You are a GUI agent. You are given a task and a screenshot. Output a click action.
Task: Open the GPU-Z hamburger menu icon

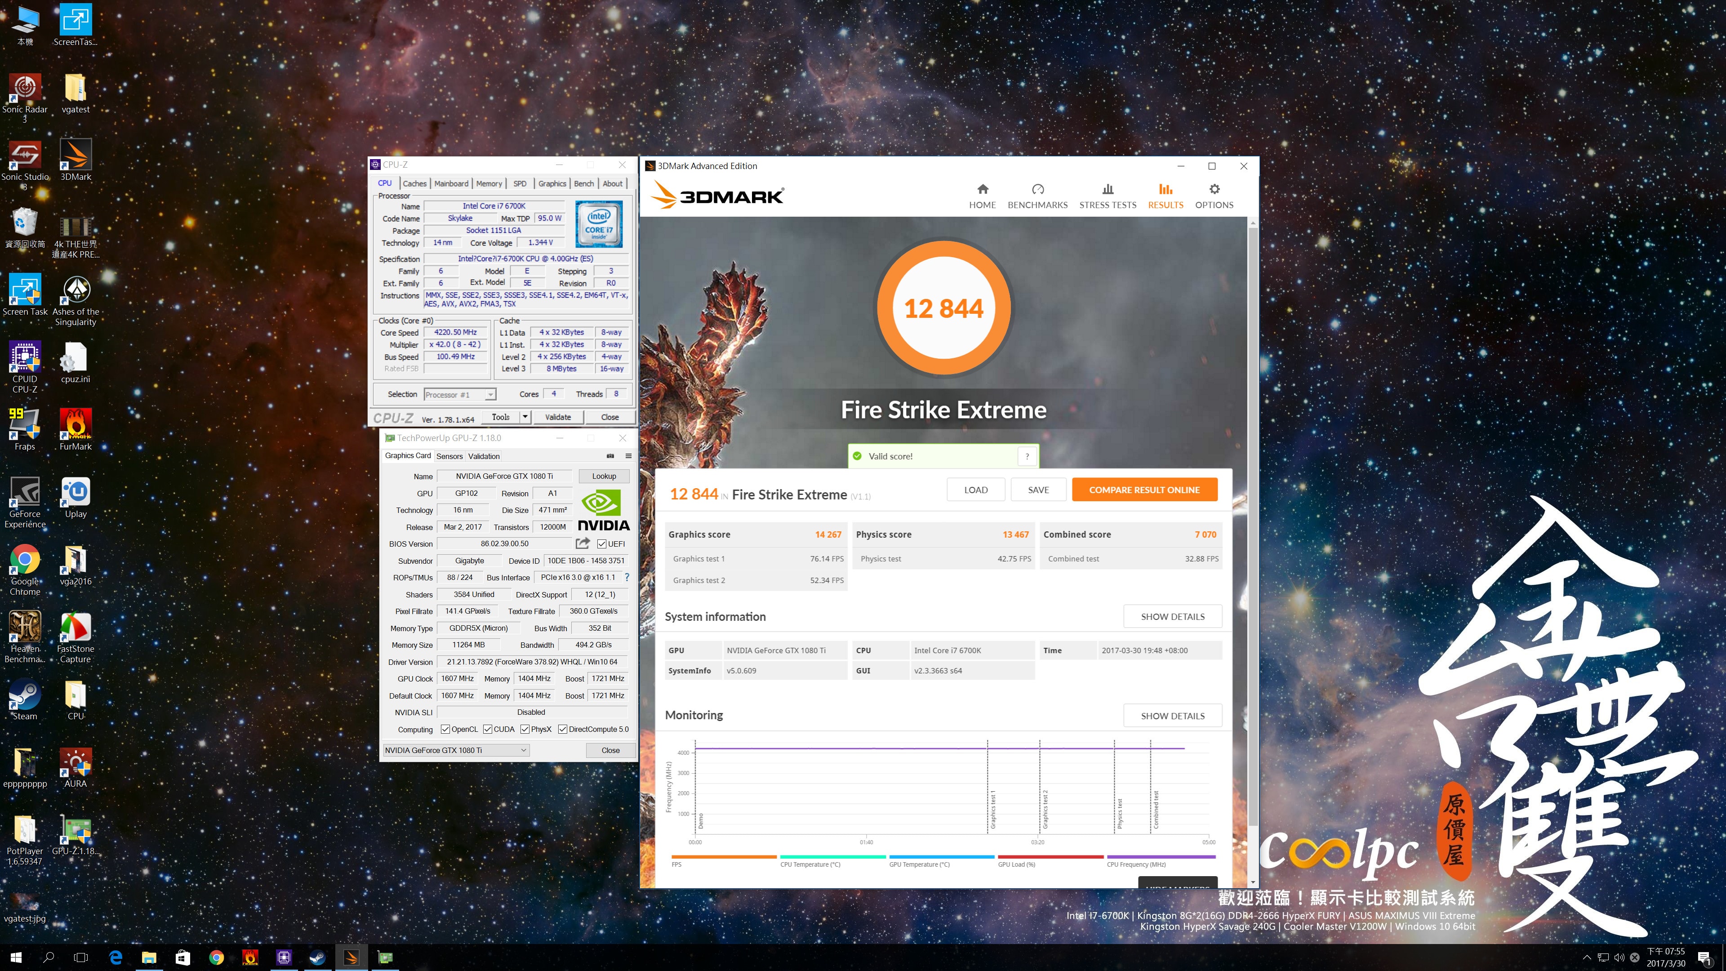[628, 456]
